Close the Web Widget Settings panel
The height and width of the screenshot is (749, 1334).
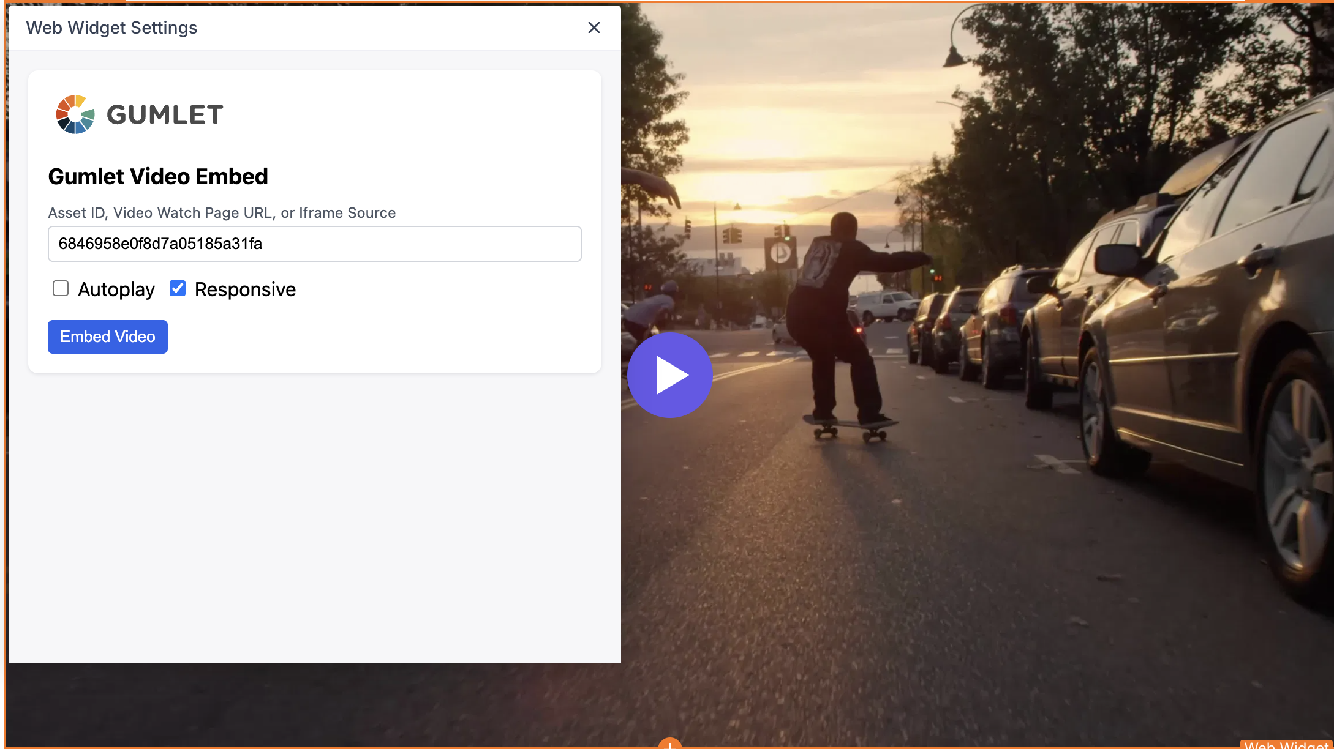pyautogui.click(x=594, y=28)
